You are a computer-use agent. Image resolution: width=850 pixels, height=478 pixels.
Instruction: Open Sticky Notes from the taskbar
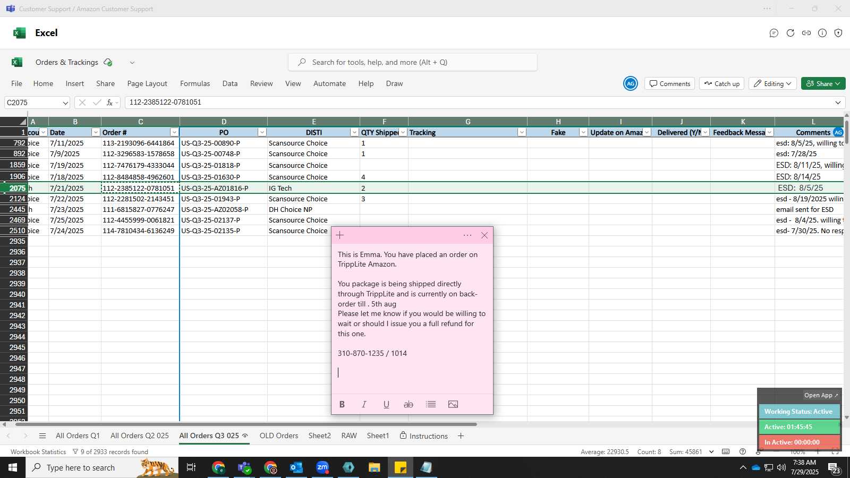[401, 467]
